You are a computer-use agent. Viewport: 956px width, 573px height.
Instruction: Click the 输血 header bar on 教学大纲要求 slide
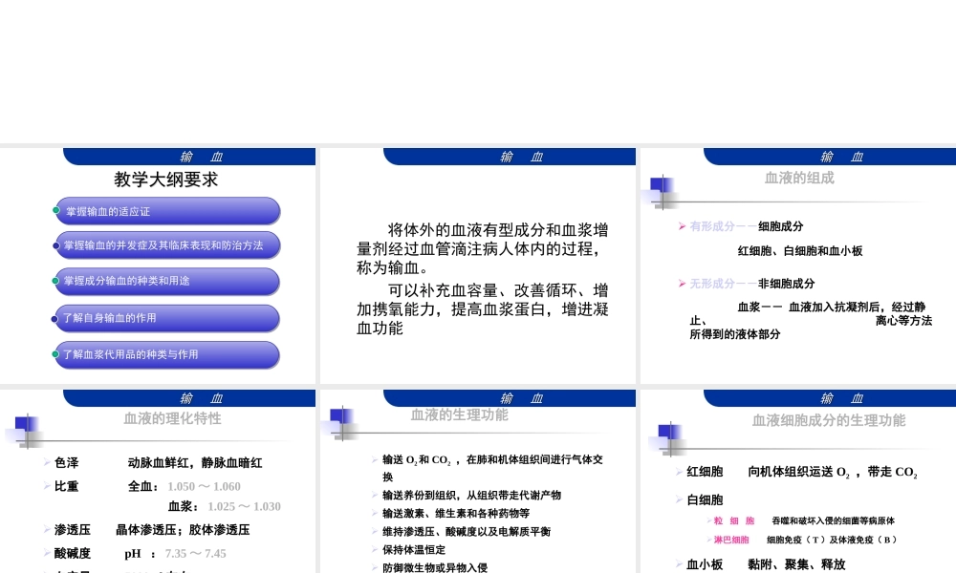[202, 156]
